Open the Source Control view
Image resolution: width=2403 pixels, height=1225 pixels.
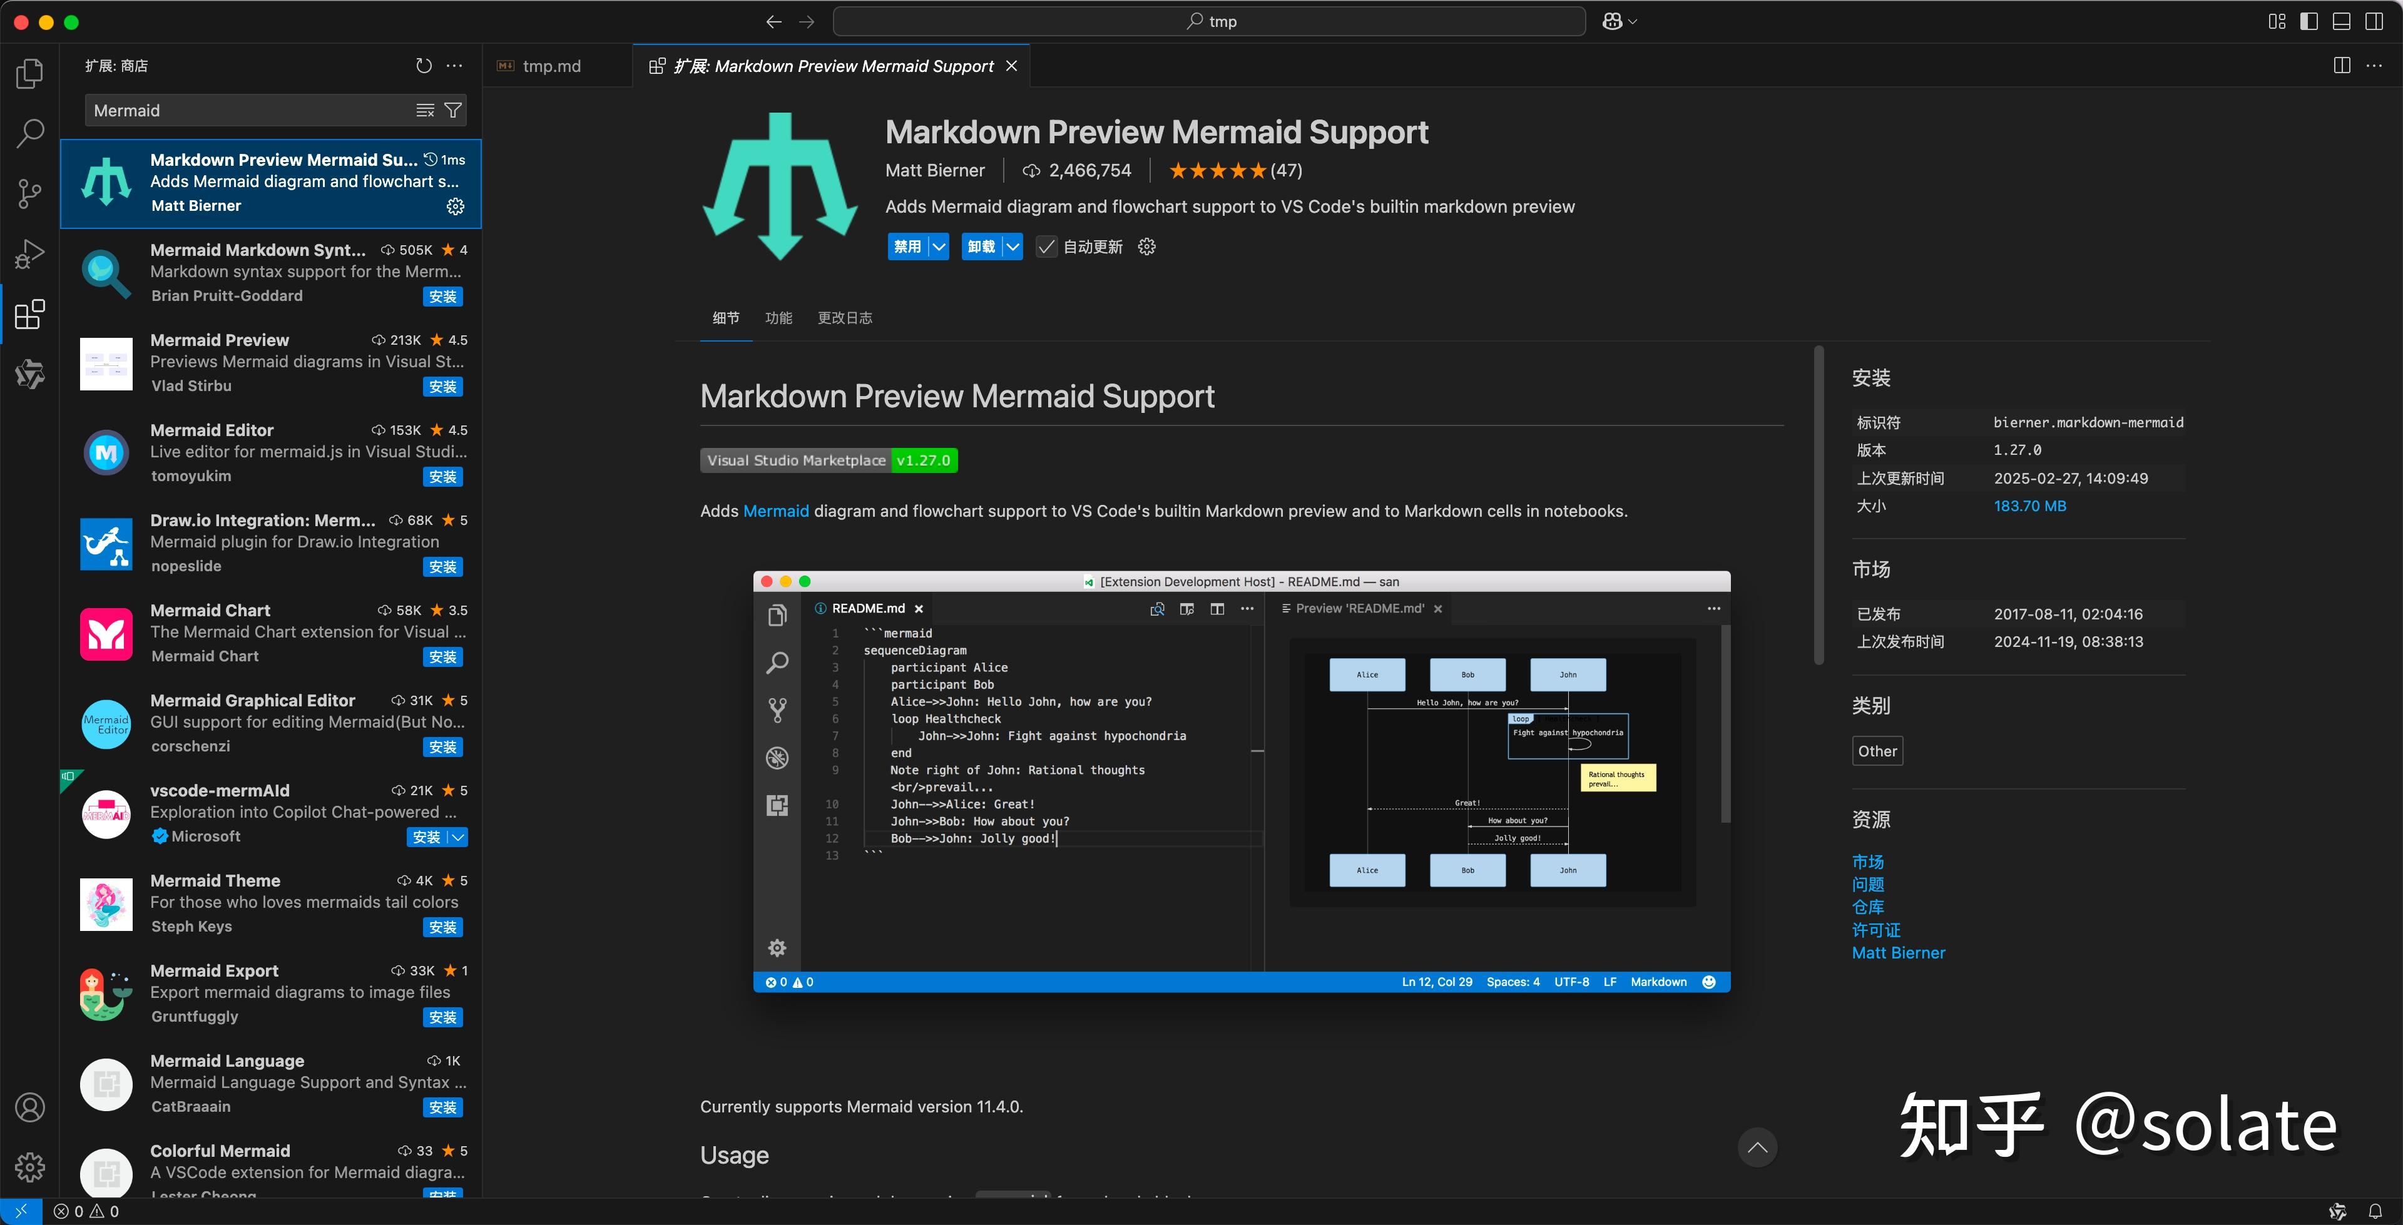(29, 193)
